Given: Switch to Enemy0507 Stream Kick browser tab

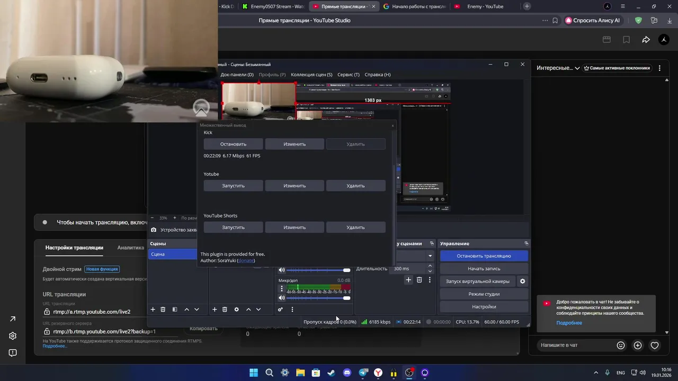Looking at the screenshot, I should tap(272, 6).
